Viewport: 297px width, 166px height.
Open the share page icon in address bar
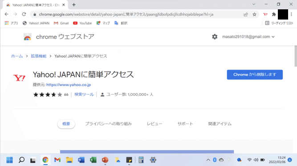pos(246,14)
